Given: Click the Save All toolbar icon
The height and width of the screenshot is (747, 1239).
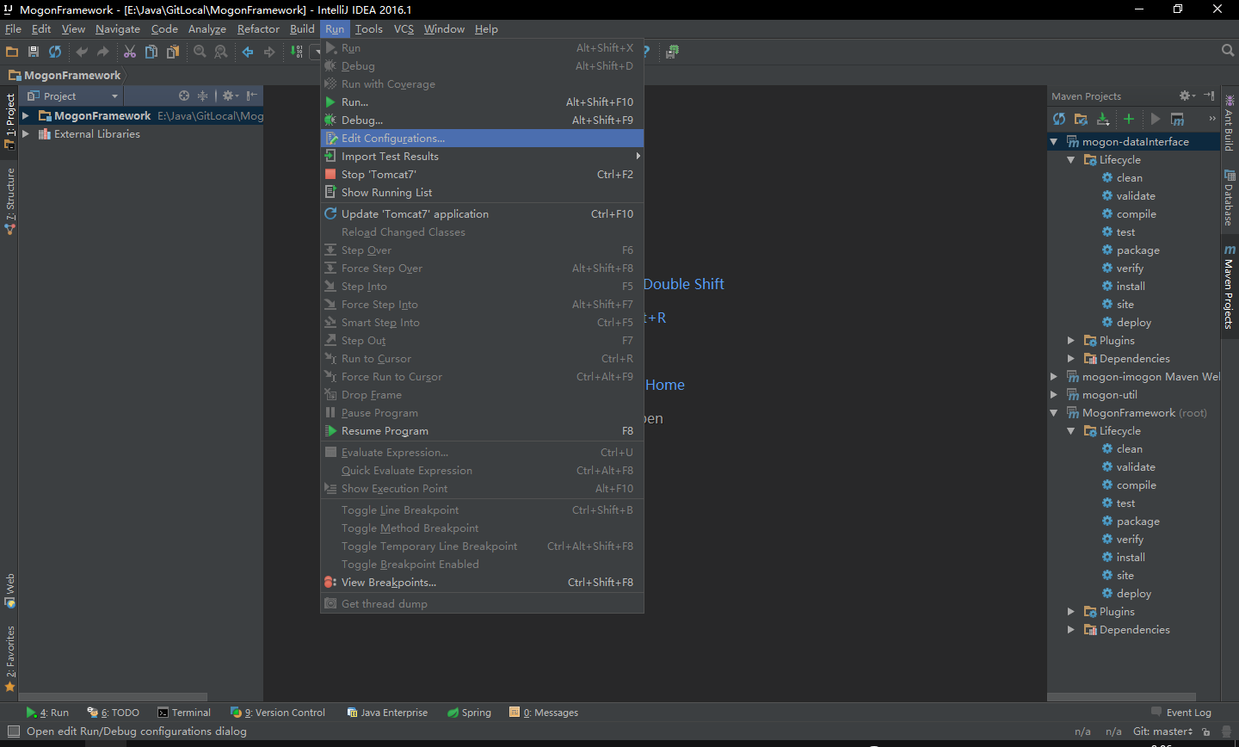Looking at the screenshot, I should (x=33, y=52).
